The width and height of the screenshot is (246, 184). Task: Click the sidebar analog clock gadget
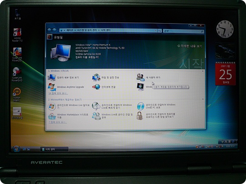click(225, 29)
